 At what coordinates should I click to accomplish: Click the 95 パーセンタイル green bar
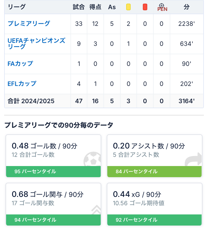[x=54, y=172]
